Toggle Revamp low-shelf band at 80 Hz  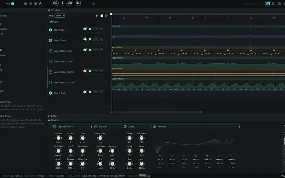point(172,156)
